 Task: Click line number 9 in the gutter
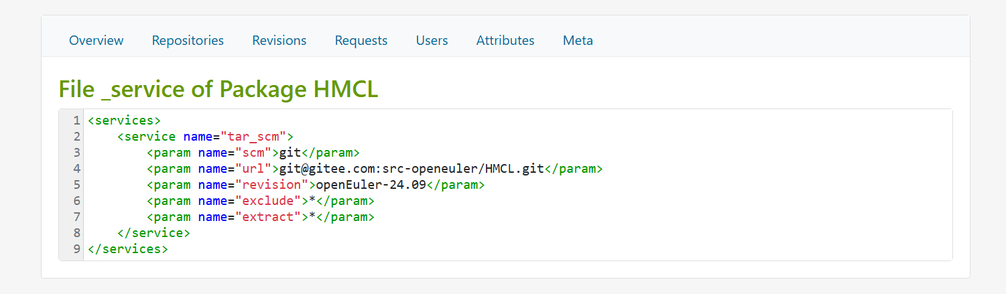76,249
